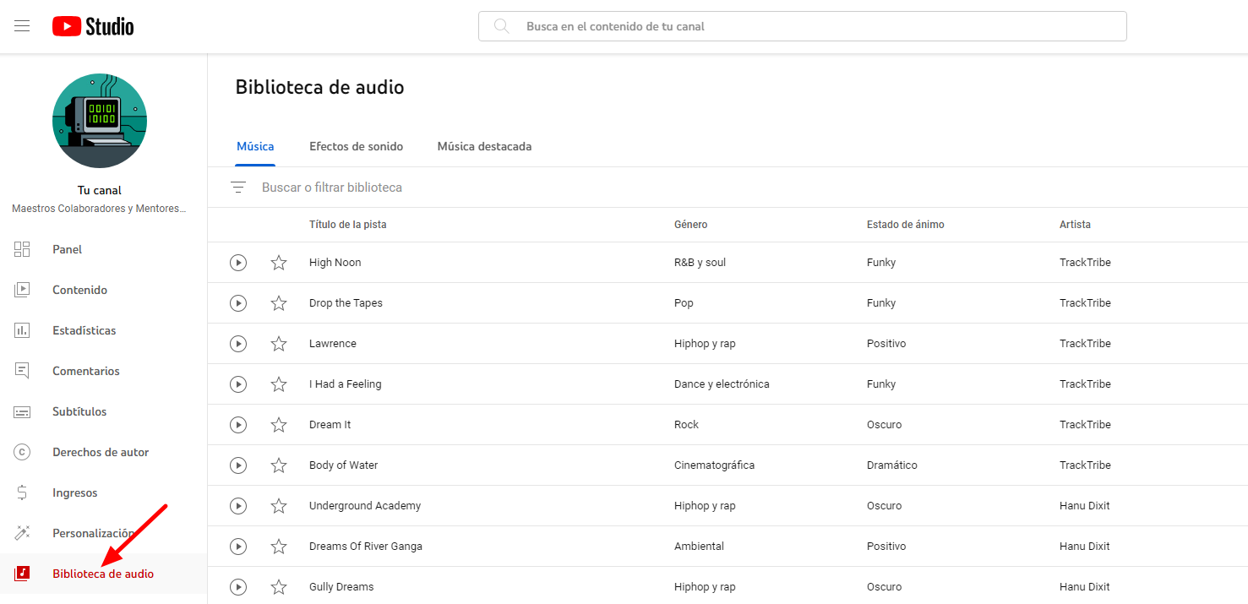Star the Body of Water track
This screenshot has width=1248, height=604.
279,465
